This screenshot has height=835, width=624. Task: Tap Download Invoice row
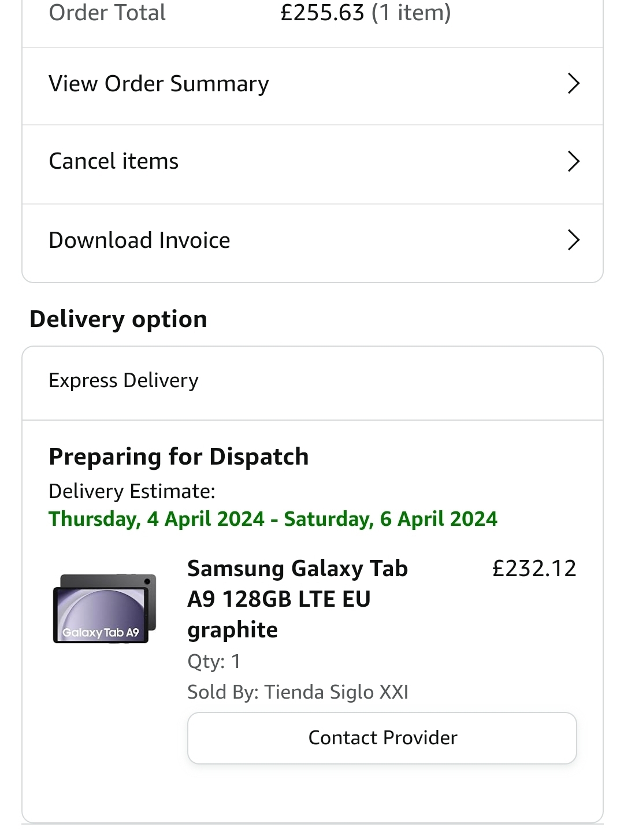click(140, 240)
